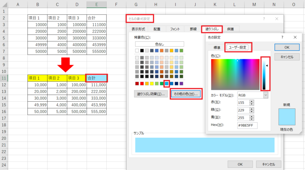Click cell containing 49,999
The width and height of the screenshot is (305, 170).
[x=37, y=105]
